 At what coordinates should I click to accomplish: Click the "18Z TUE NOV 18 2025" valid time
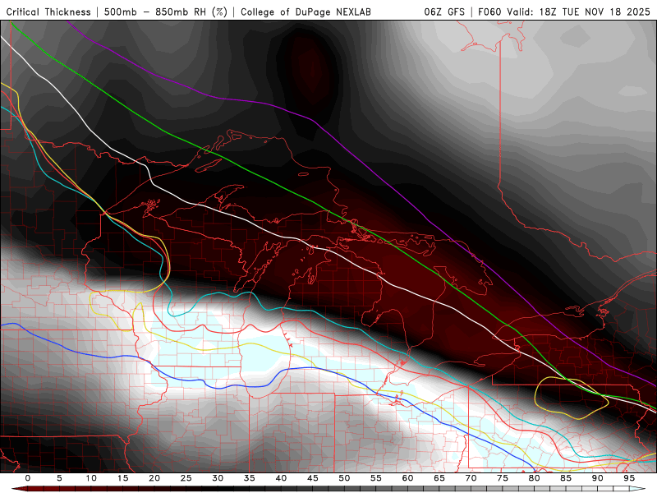594,12
